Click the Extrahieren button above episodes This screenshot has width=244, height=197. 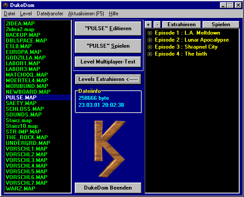point(181,25)
